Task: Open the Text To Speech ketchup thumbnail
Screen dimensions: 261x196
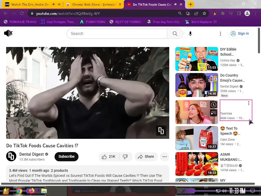Action: (x=197, y=138)
